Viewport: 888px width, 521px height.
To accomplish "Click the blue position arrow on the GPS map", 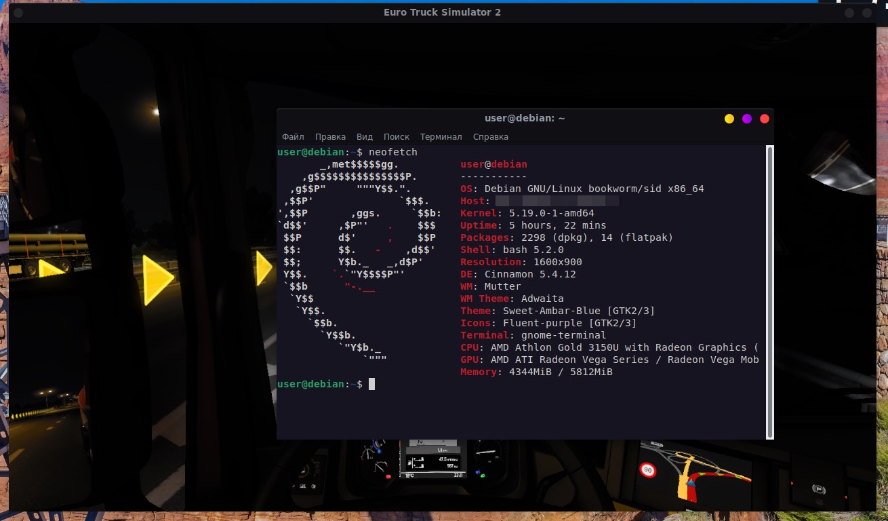I will (x=691, y=483).
